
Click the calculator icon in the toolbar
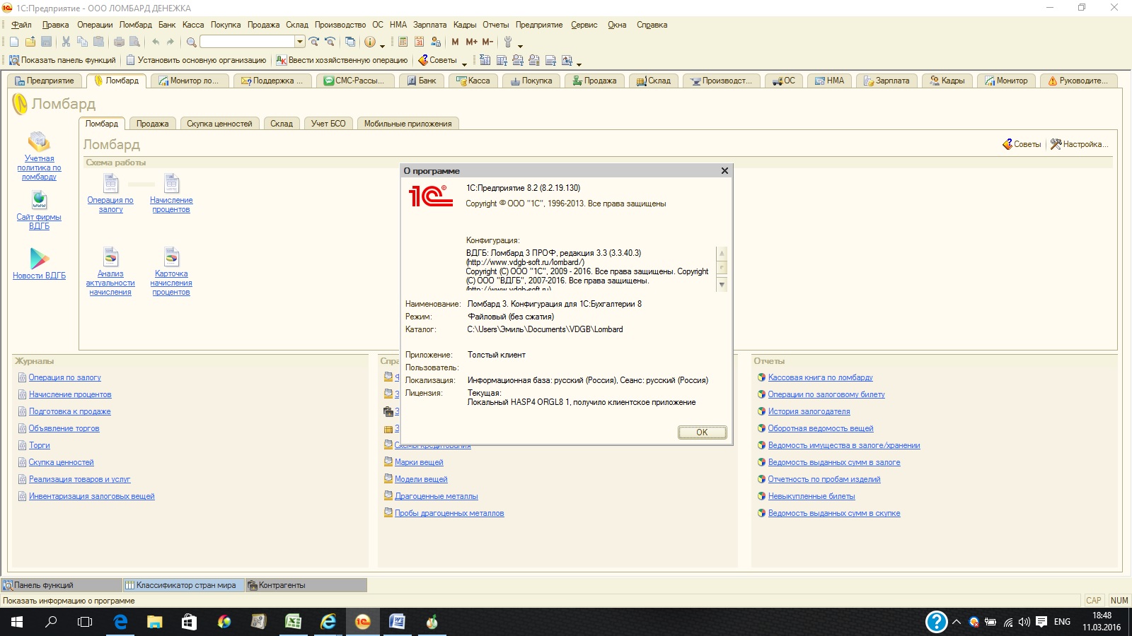click(403, 42)
